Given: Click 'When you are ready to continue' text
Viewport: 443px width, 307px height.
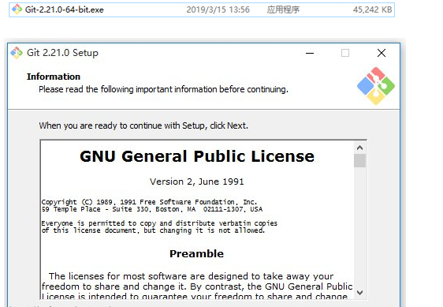Looking at the screenshot, I should point(143,125).
